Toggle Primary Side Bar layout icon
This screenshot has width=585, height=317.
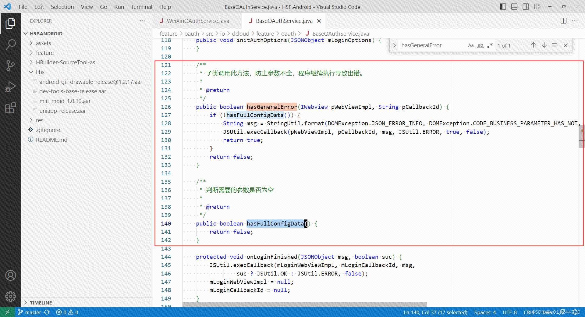(503, 7)
